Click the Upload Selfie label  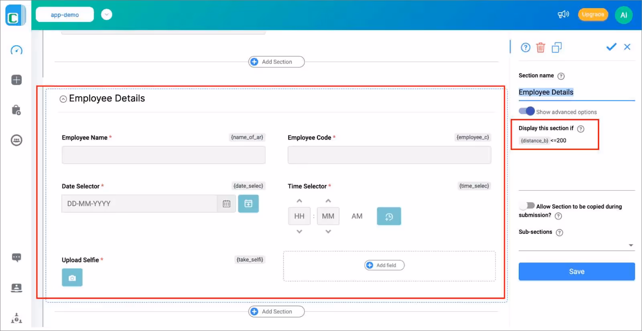click(80, 260)
